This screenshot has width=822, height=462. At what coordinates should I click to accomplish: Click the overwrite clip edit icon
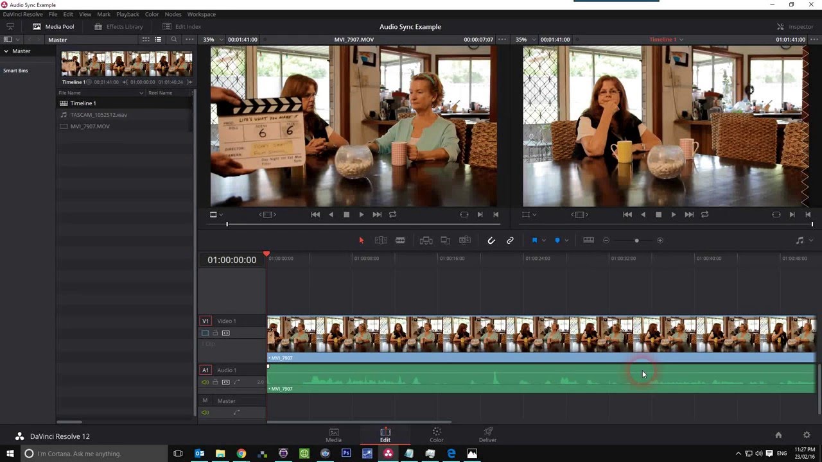[x=445, y=241]
